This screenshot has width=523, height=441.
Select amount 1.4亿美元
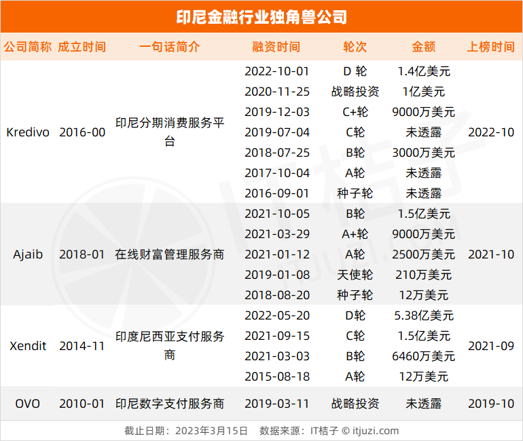pyautogui.click(x=424, y=71)
